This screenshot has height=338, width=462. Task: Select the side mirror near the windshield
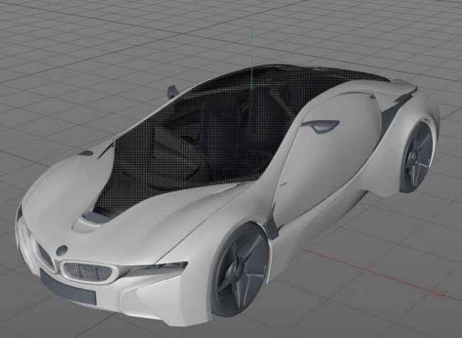[x=86, y=153]
